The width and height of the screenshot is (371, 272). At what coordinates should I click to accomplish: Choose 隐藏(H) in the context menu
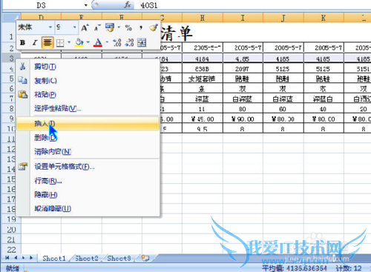[x=88, y=195]
